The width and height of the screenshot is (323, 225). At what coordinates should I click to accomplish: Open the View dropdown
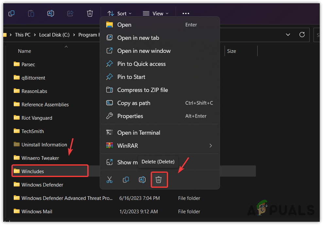point(156,14)
